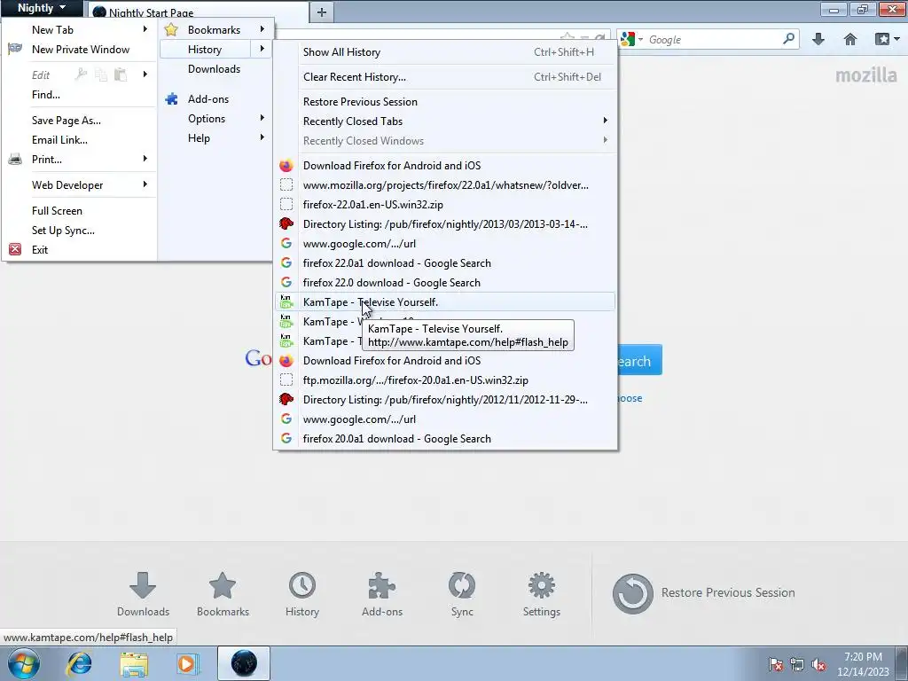
Task: Click the Print printer icon in menu
Action: click(x=15, y=160)
